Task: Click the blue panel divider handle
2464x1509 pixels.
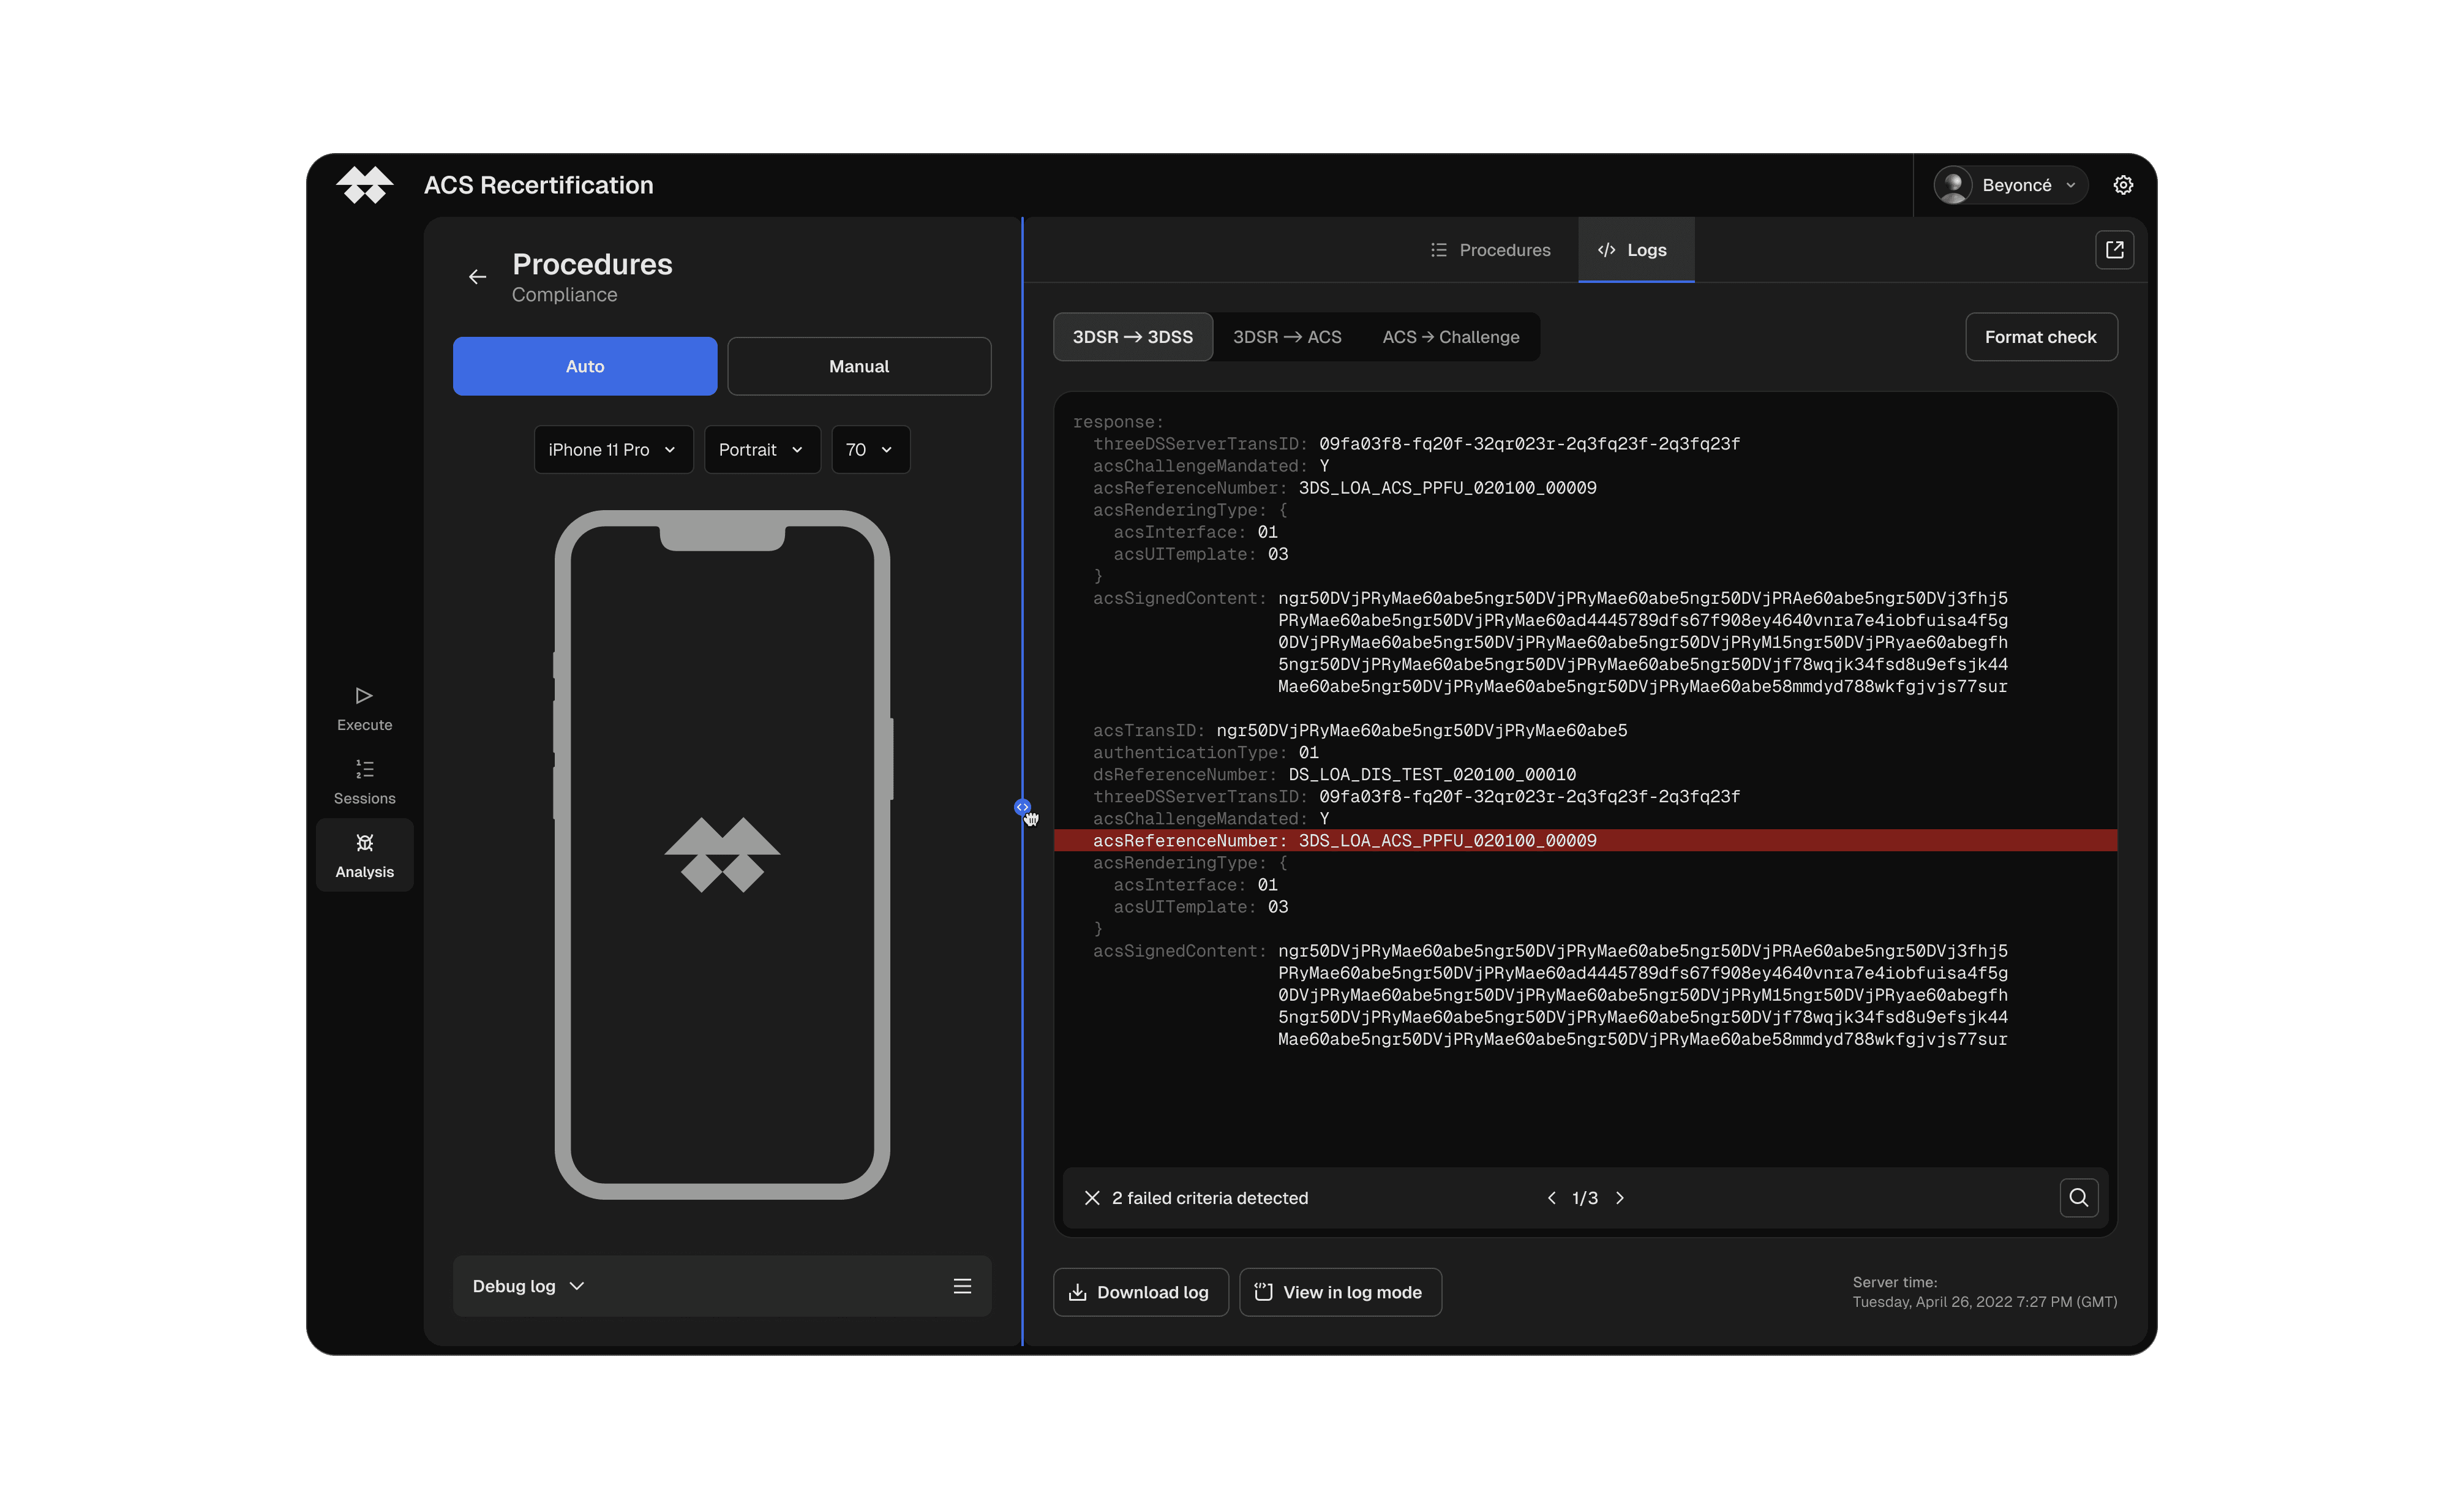Action: click(1022, 807)
